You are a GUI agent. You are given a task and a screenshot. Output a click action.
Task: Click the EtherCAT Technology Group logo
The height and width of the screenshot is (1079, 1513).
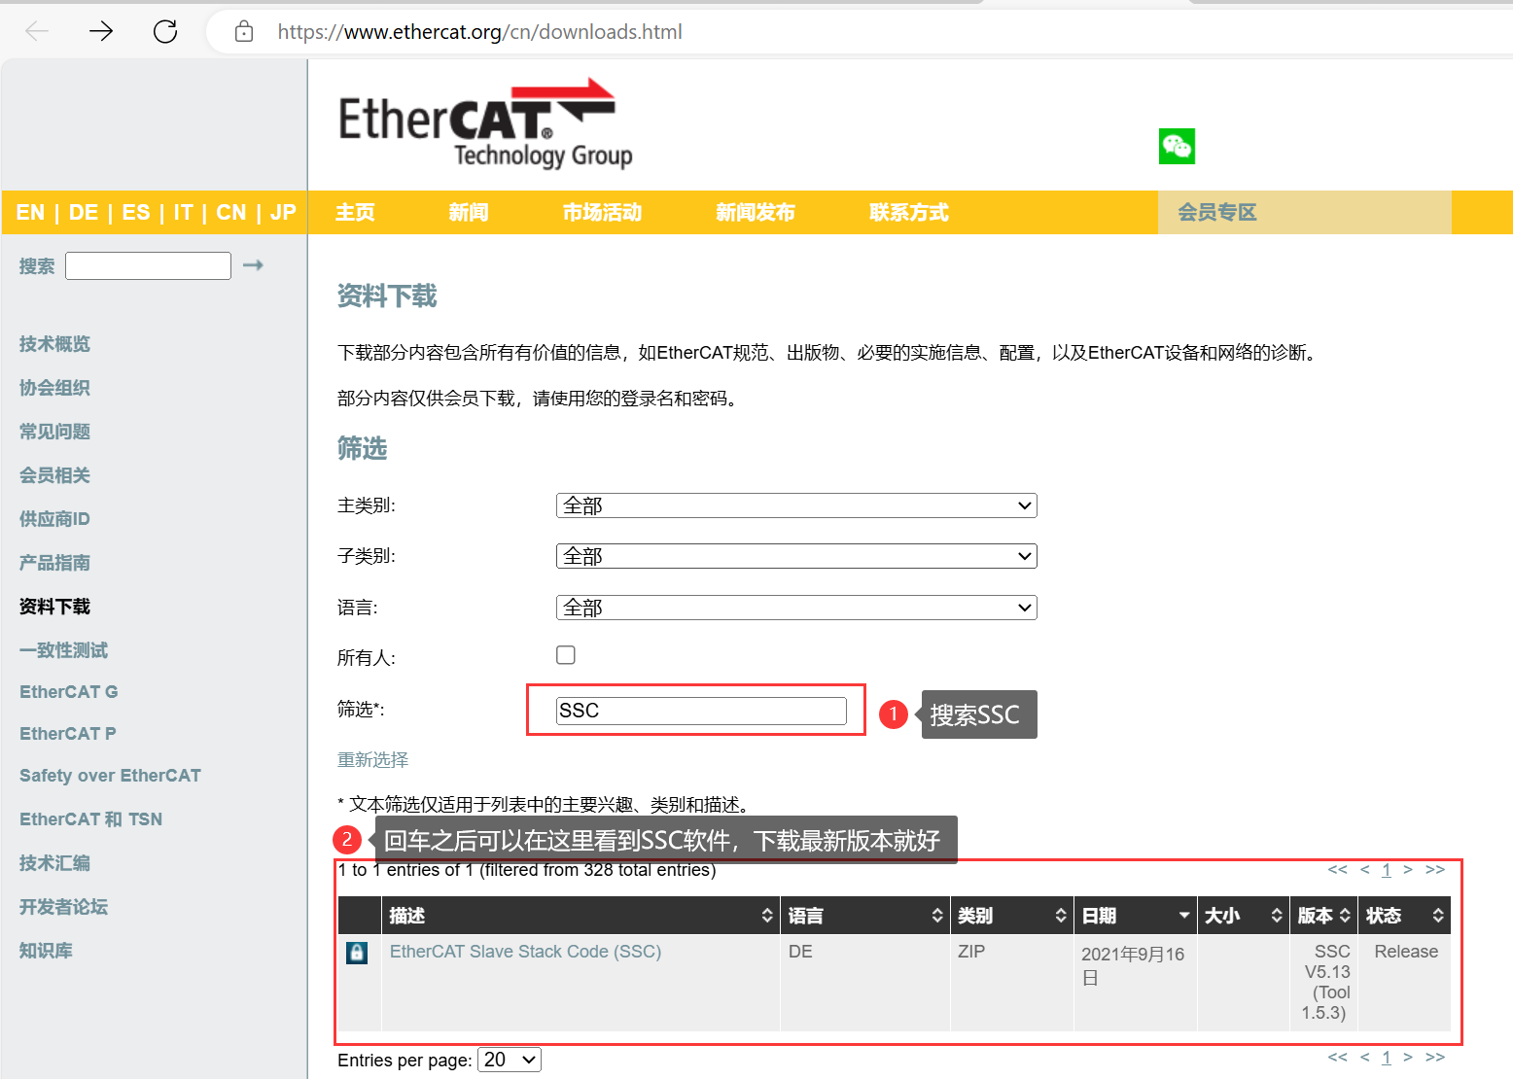point(483,122)
